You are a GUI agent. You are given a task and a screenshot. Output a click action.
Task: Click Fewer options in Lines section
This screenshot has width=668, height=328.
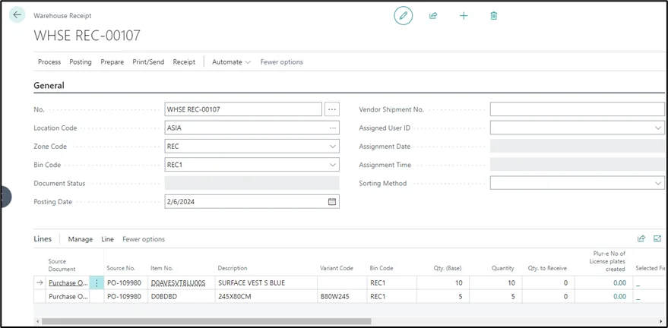[144, 239]
